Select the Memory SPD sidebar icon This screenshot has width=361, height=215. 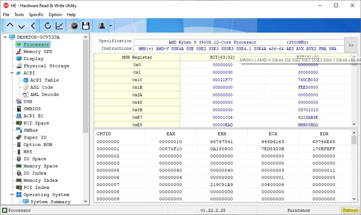(18, 51)
